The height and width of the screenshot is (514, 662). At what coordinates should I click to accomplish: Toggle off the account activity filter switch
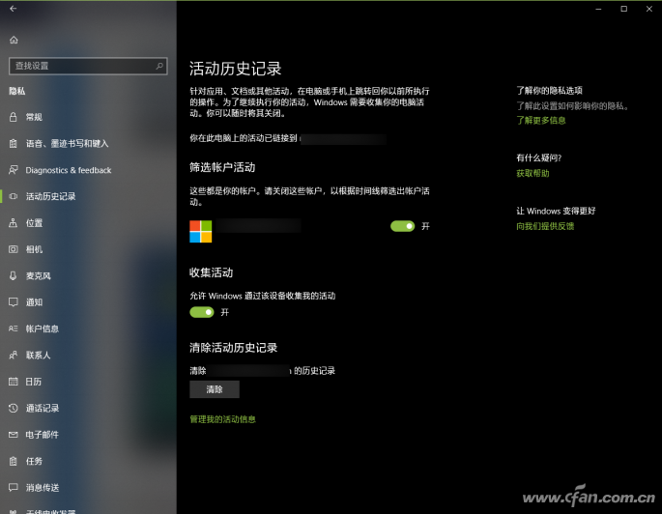click(402, 226)
